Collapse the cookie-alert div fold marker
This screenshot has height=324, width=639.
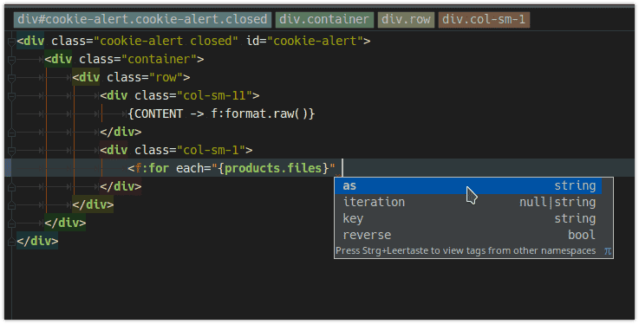(11, 41)
